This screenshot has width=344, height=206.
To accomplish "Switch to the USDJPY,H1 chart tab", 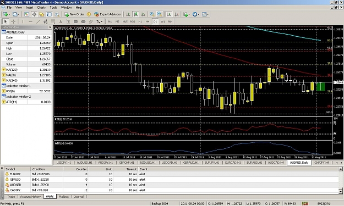I will (x=64, y=163).
